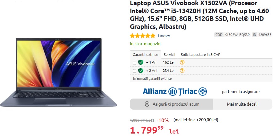The width and height of the screenshot is (273, 136).
Task: Click the Asigură-ți produsul acum button
Action: coord(171,104)
